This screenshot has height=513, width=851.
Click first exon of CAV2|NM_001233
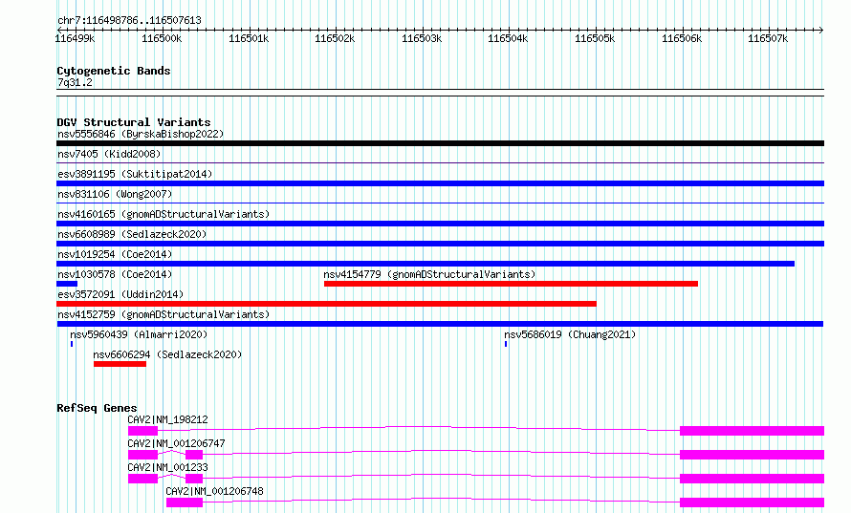(142, 479)
